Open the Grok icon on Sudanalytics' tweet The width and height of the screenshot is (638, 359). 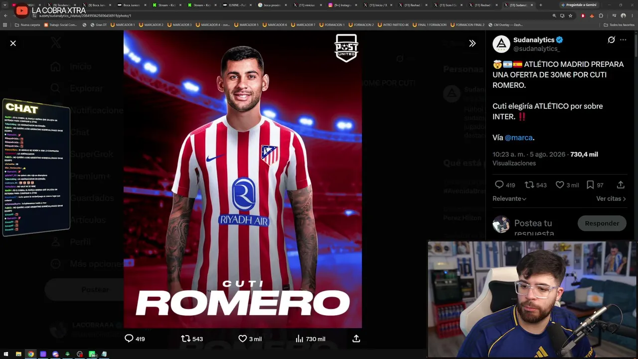coord(611,40)
